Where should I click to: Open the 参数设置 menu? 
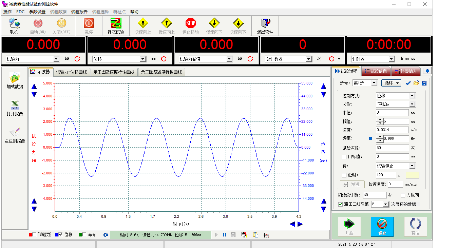37,12
